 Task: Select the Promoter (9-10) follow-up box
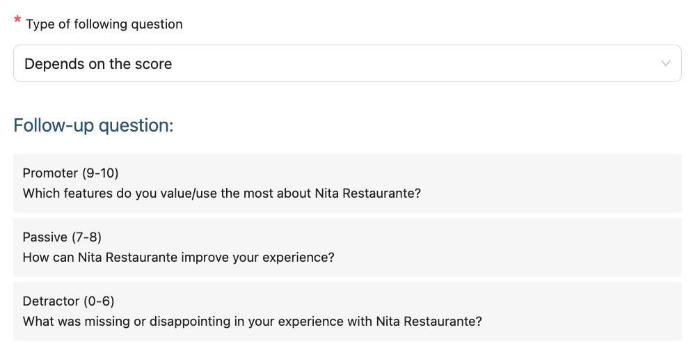click(x=347, y=183)
